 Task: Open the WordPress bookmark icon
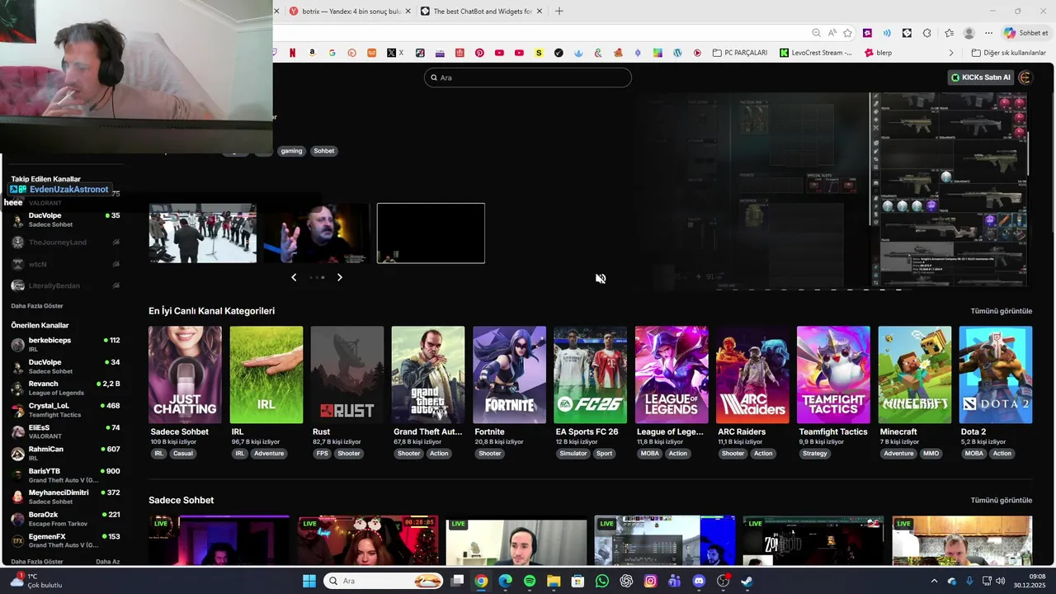click(x=677, y=53)
